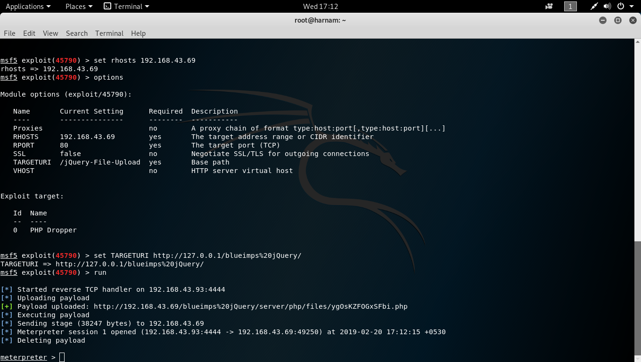Click 'Negotiate SSL/TLS for outgoing connections' text
Viewport: 641px width, 362px height.
point(280,154)
